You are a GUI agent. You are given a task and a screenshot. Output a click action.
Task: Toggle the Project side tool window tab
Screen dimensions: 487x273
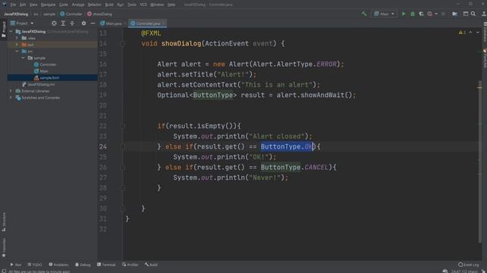click(x=4, y=30)
